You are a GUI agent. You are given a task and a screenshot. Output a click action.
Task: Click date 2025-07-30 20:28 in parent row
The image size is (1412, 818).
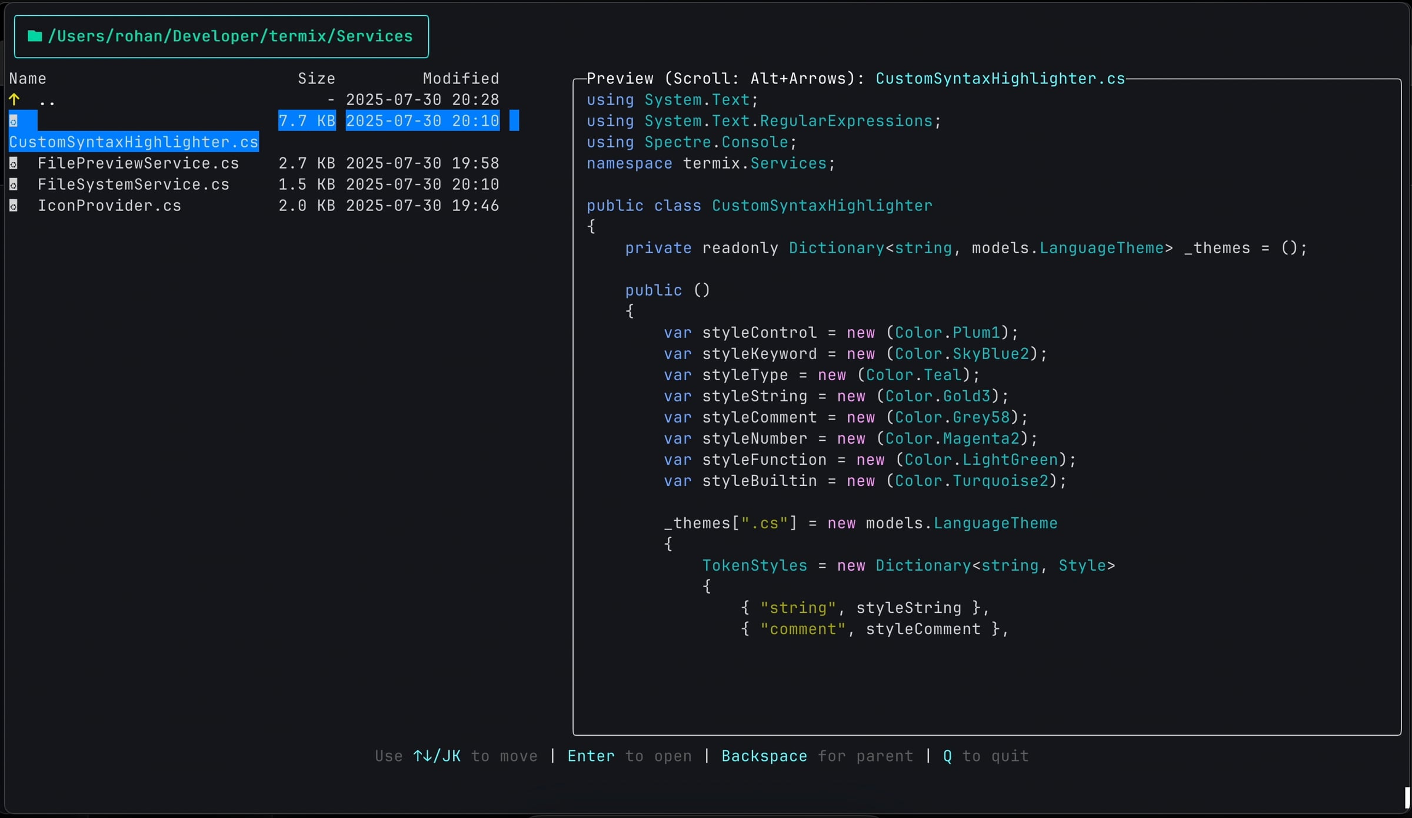[x=422, y=100]
